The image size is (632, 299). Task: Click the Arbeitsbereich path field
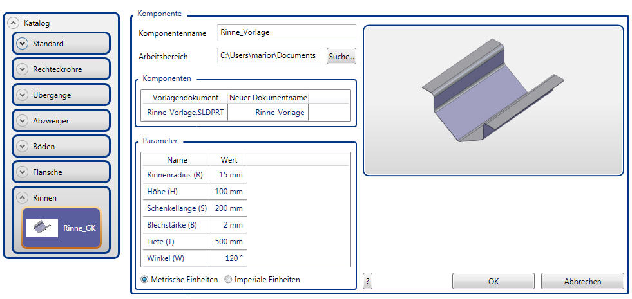(269, 56)
